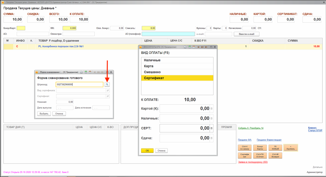Open selection for Вид сертификата field
This screenshot has height=177, width=326.
click(108, 90)
